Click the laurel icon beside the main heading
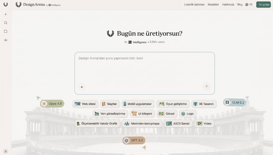Screen dimensions: 273x155 pos(111,33)
